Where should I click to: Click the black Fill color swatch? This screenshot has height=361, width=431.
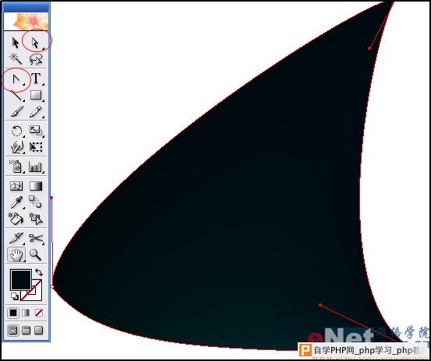20,279
